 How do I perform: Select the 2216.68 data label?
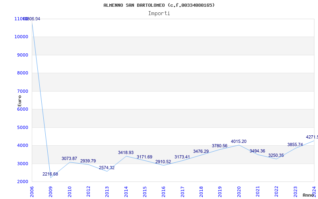pyautogui.click(x=50, y=174)
